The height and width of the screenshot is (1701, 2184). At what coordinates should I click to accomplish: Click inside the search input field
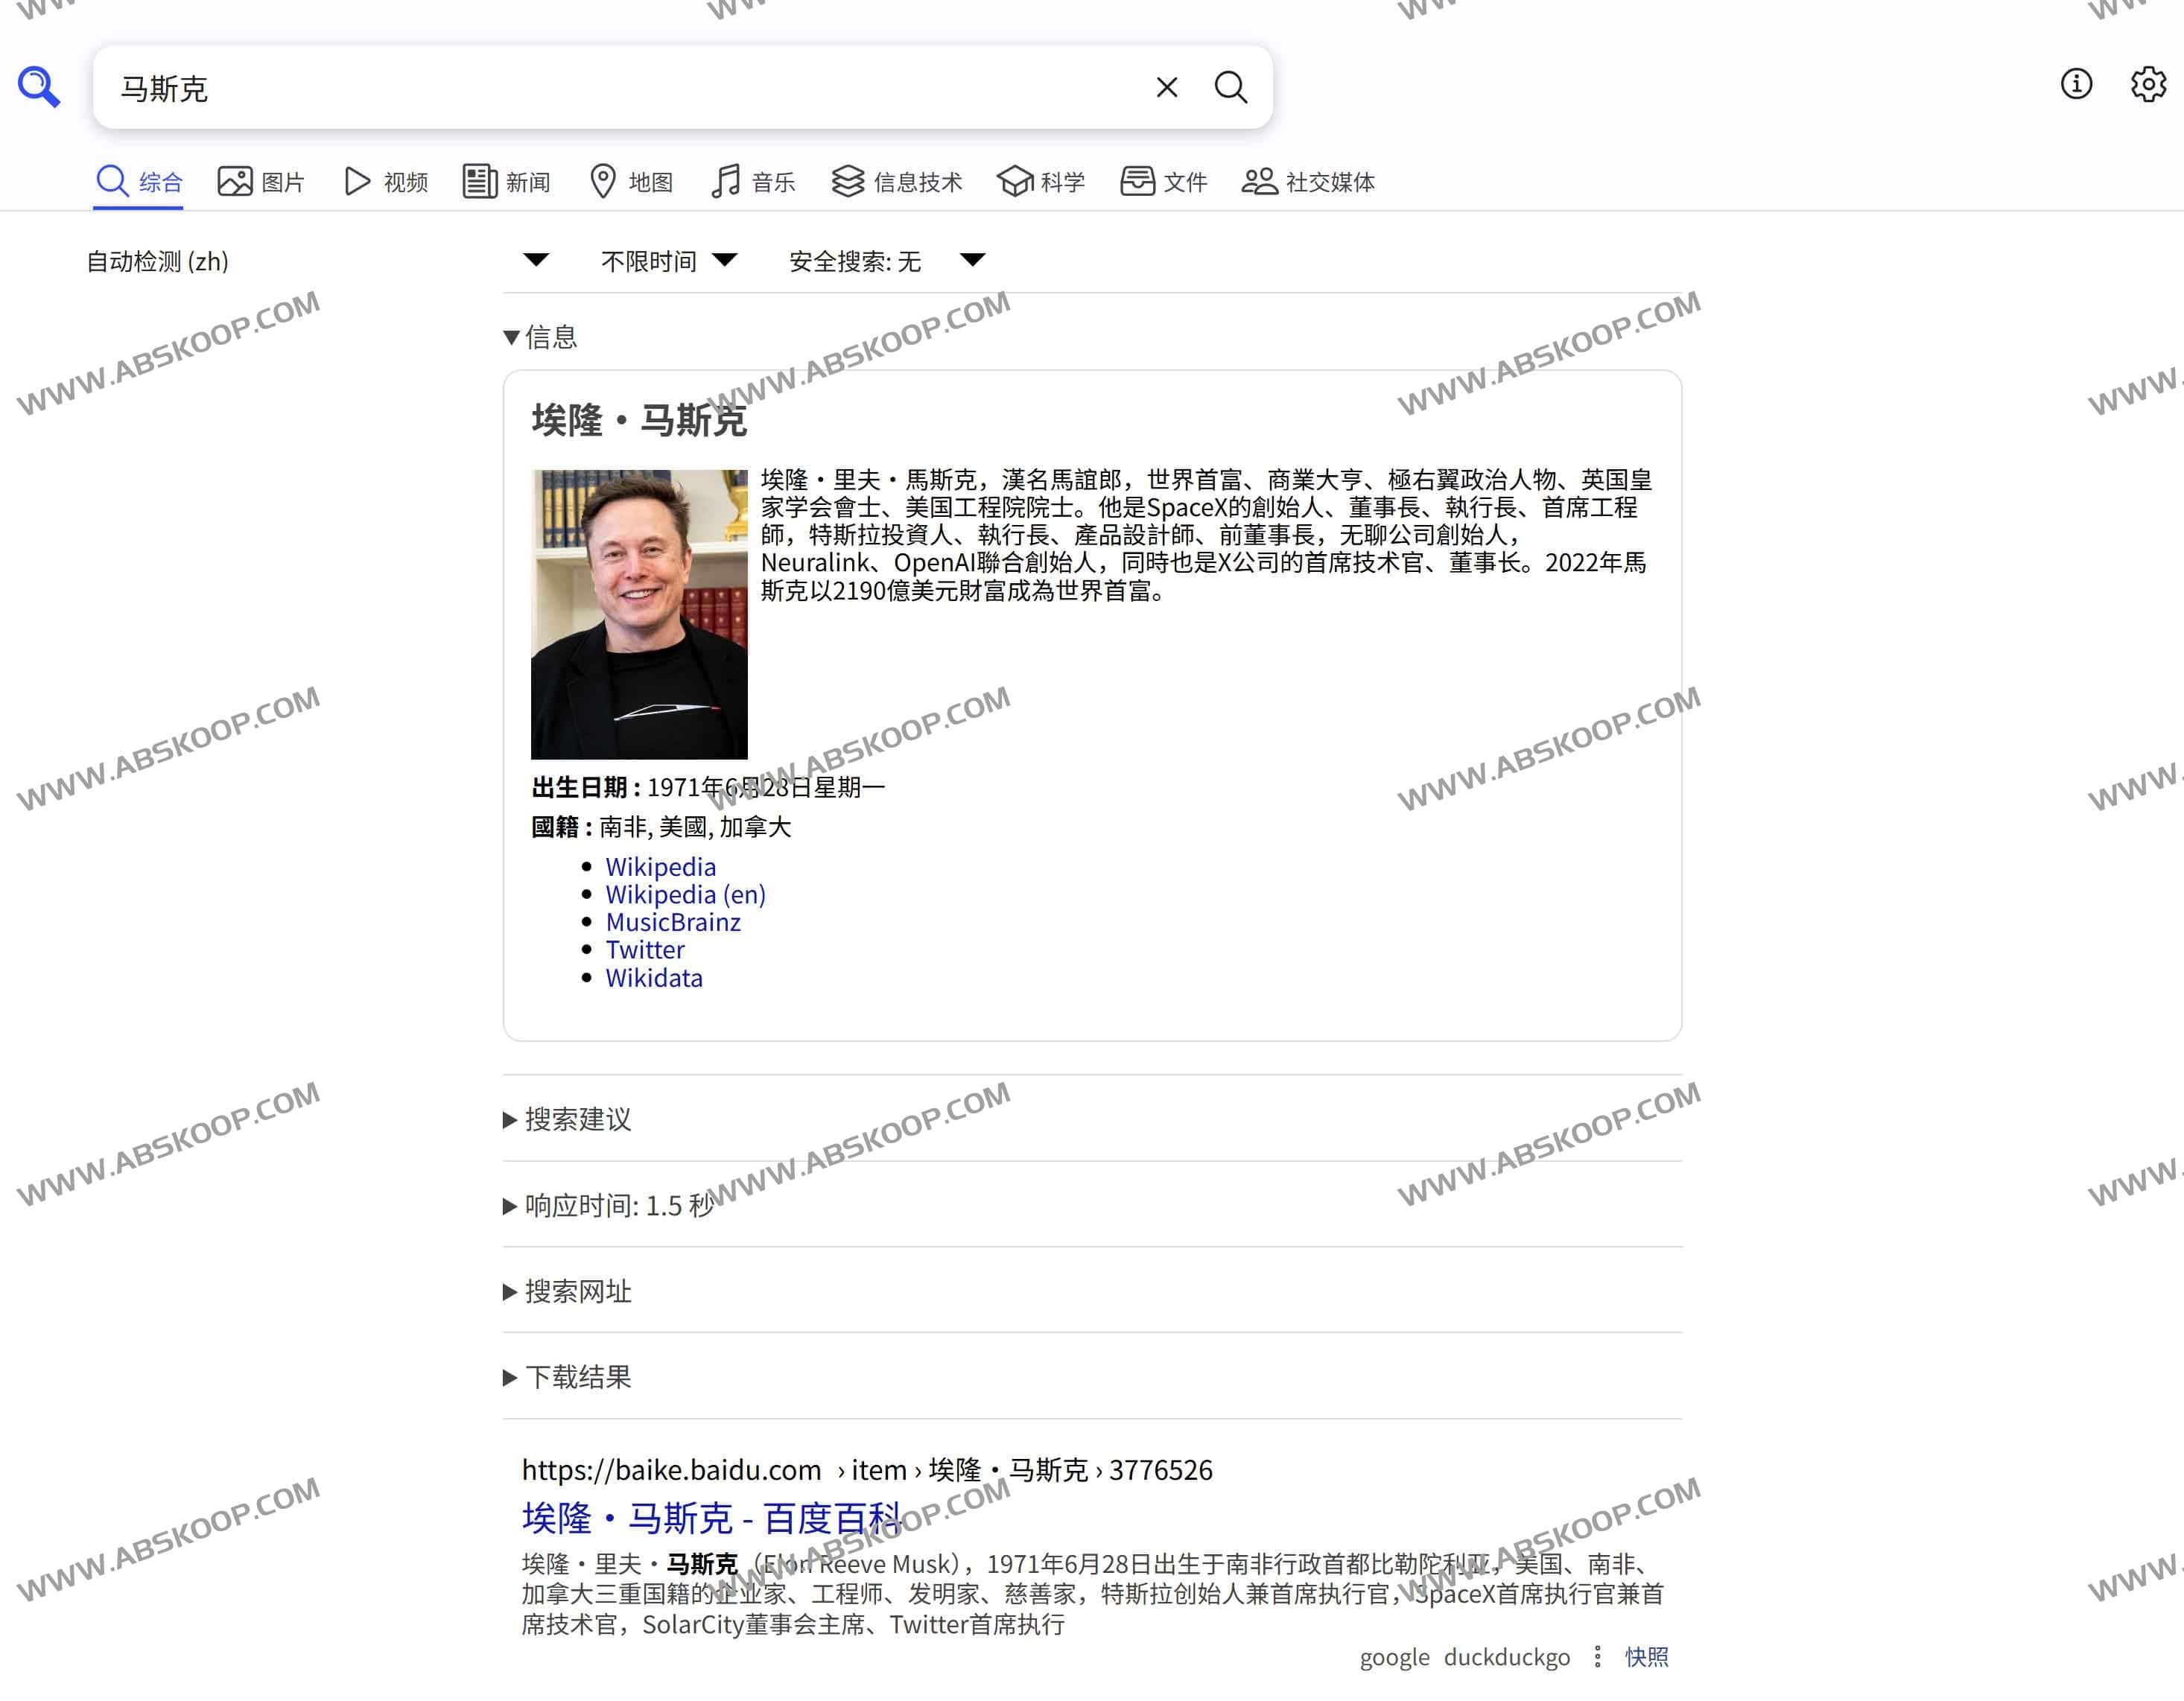click(x=600, y=88)
